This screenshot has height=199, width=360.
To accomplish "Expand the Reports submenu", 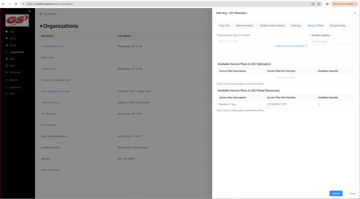I will pyautogui.click(x=31, y=80).
